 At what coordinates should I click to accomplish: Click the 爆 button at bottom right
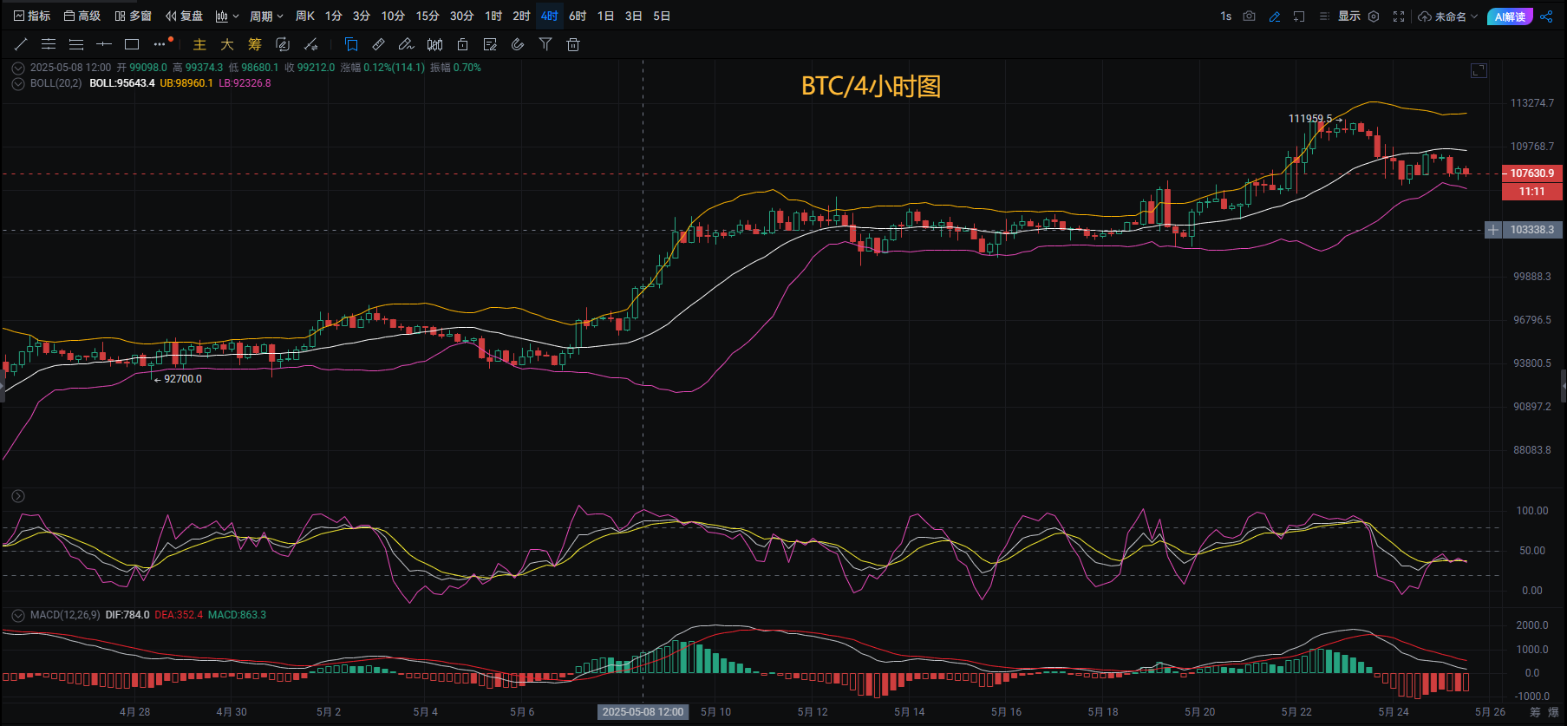pyautogui.click(x=1553, y=712)
